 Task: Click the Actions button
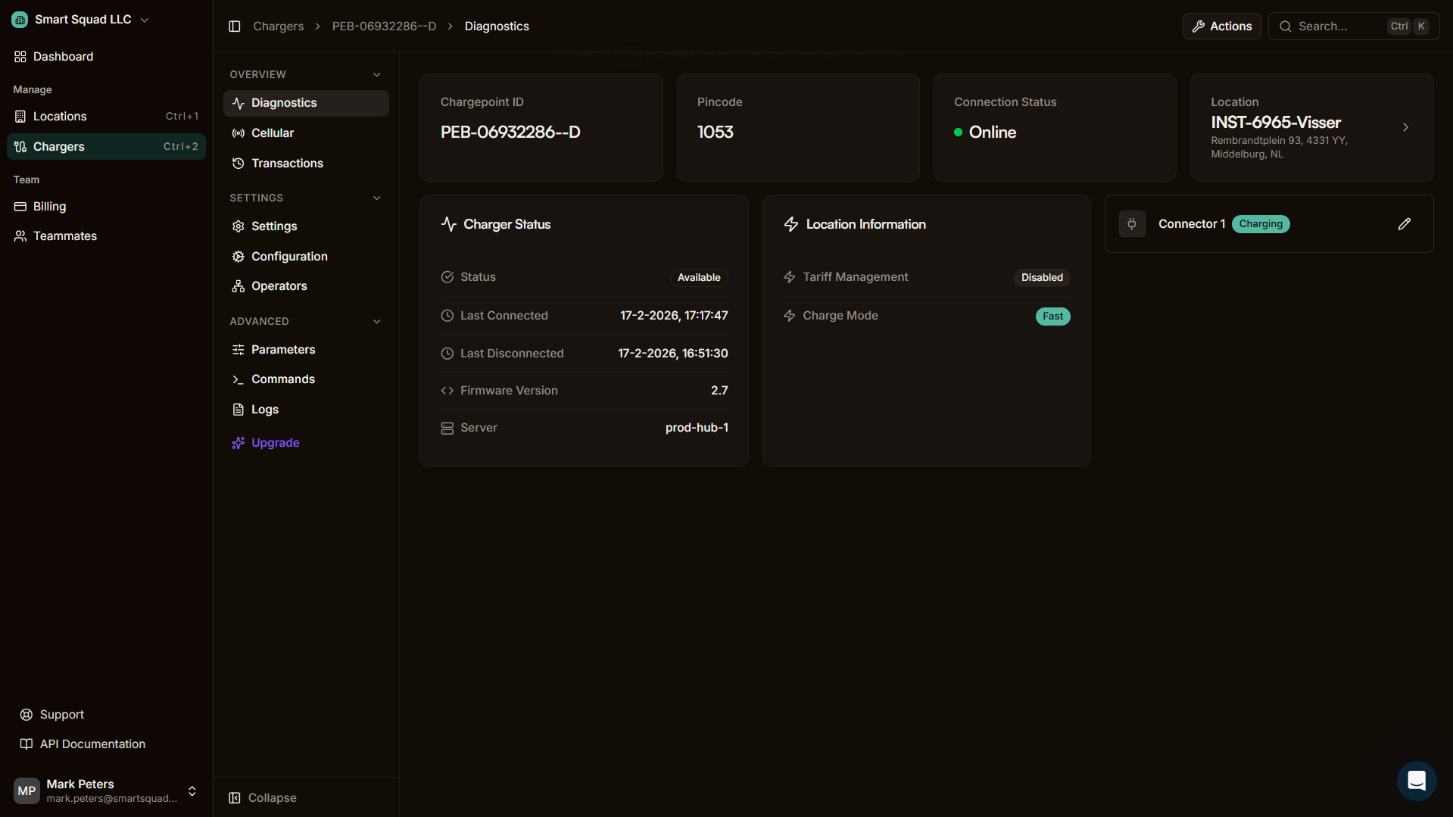pos(1221,26)
